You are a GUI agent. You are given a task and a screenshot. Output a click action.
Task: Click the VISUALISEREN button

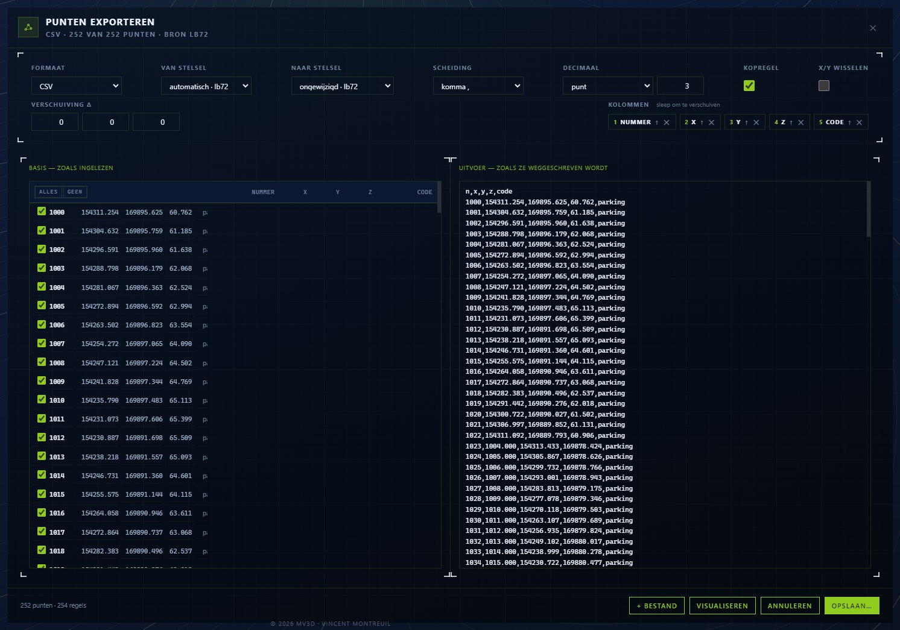pos(722,606)
